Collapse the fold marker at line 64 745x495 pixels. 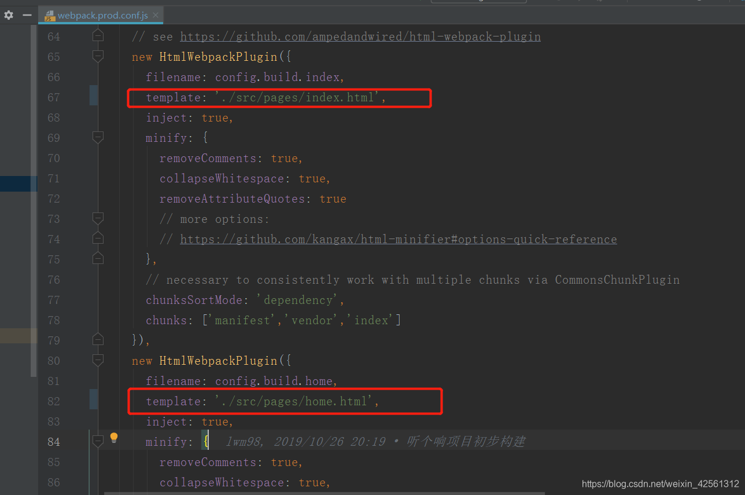[98, 36]
